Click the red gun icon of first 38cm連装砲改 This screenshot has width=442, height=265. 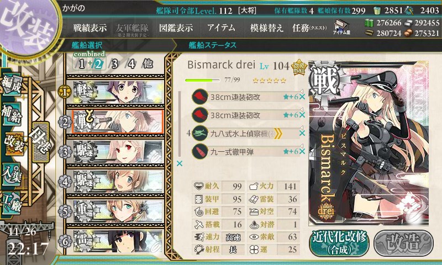(x=200, y=97)
